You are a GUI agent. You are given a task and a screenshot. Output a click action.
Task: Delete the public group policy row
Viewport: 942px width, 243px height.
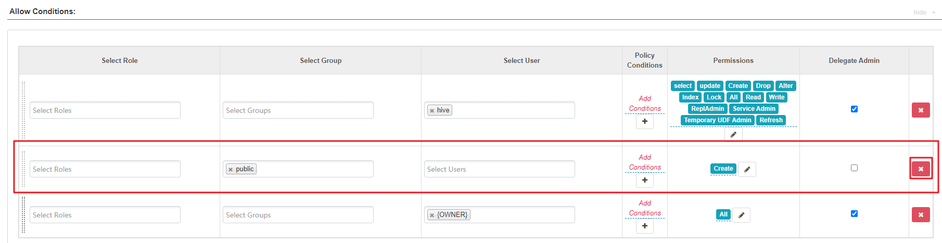921,169
